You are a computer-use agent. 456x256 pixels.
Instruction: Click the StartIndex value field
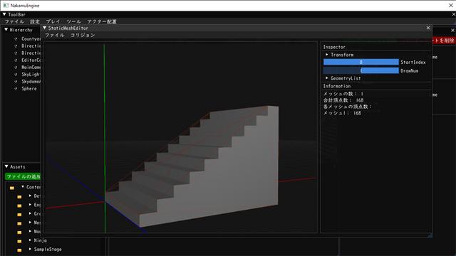click(361, 62)
